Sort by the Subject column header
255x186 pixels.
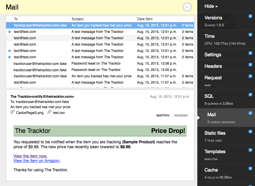pyautogui.click(x=104, y=19)
